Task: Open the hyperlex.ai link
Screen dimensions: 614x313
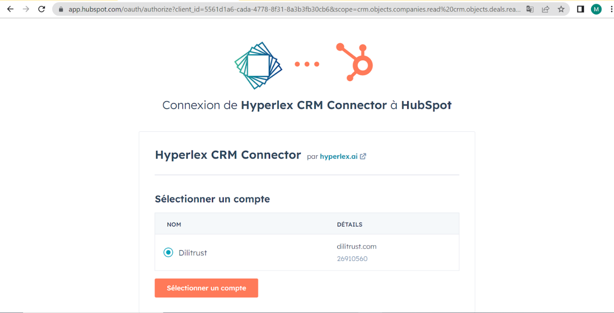Action: (x=339, y=156)
